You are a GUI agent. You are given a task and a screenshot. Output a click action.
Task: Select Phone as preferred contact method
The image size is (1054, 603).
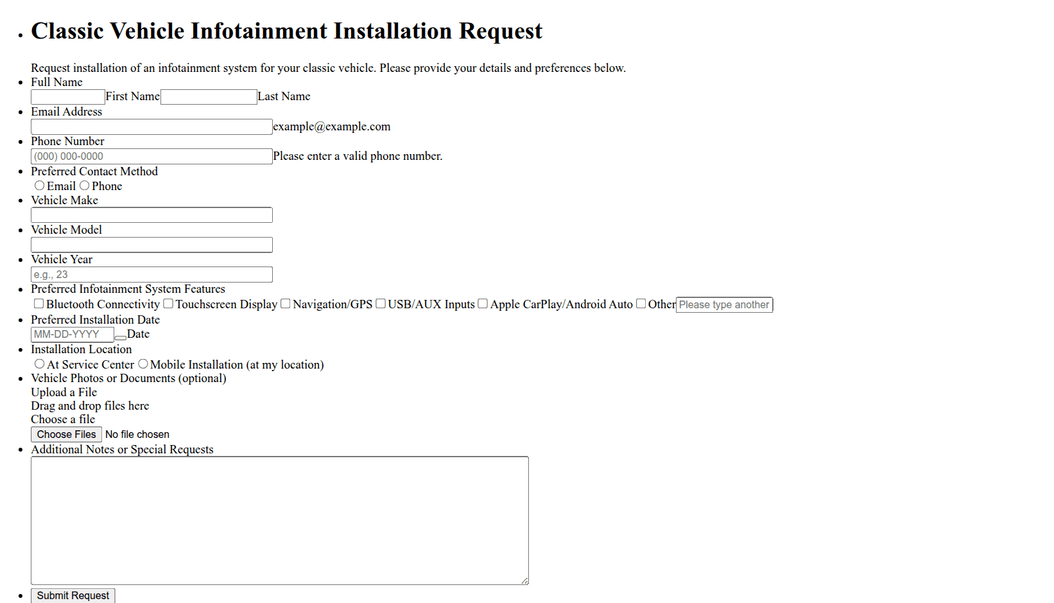(85, 186)
